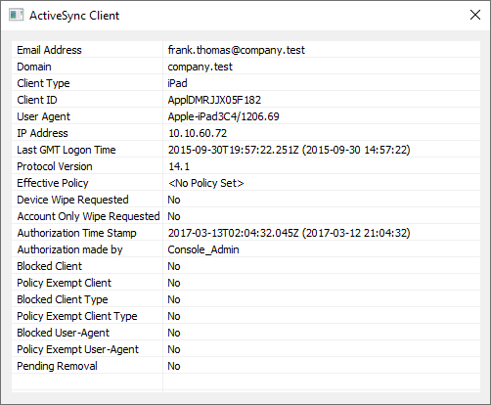Select the Blocked Client row label
Viewport: 491px width, 405px height.
pos(49,266)
